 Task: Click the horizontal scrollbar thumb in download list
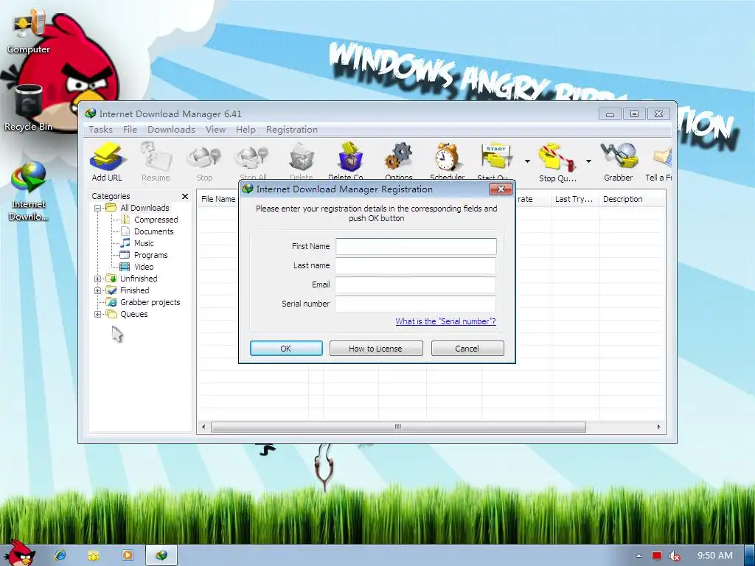[398, 427]
